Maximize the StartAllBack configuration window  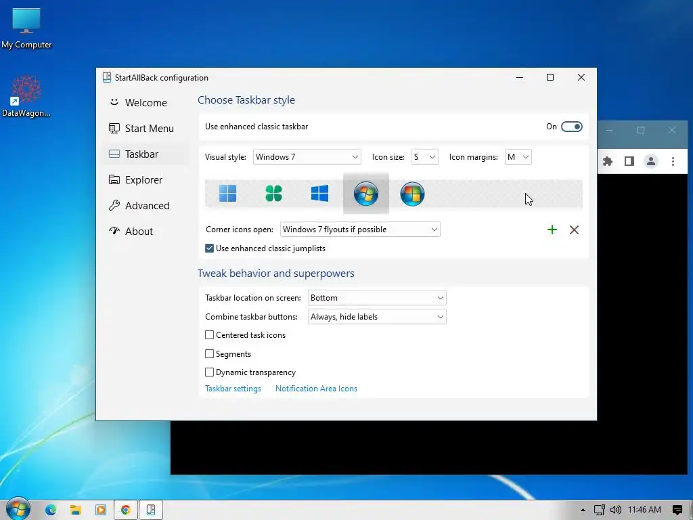coord(550,77)
